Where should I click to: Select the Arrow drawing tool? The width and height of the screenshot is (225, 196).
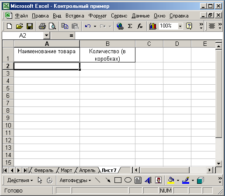pos(108,180)
